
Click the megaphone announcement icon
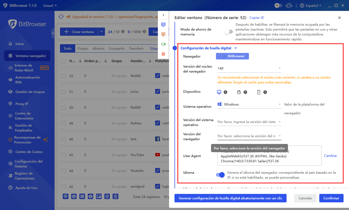point(68,17)
